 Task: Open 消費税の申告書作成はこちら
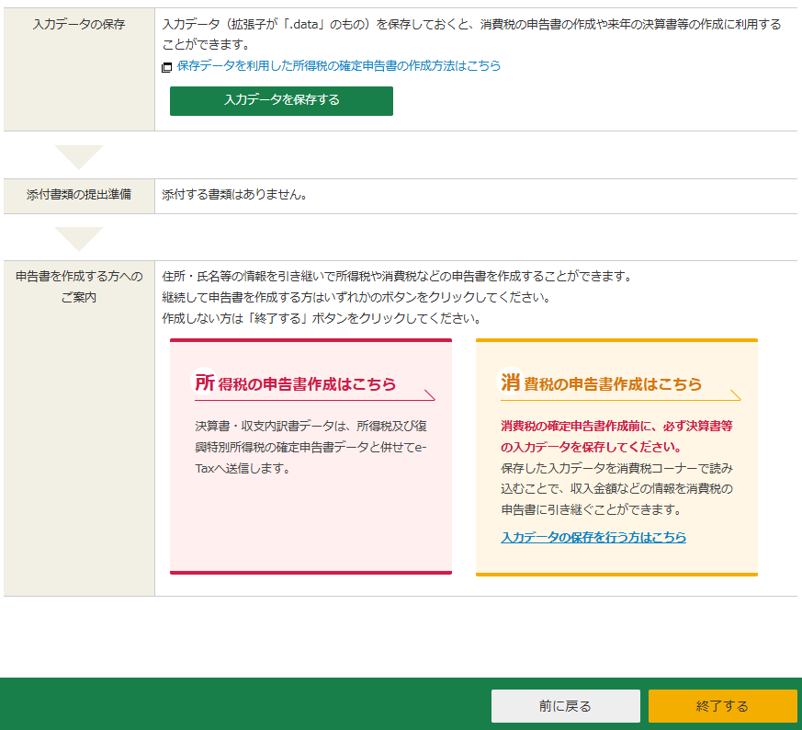point(613,384)
